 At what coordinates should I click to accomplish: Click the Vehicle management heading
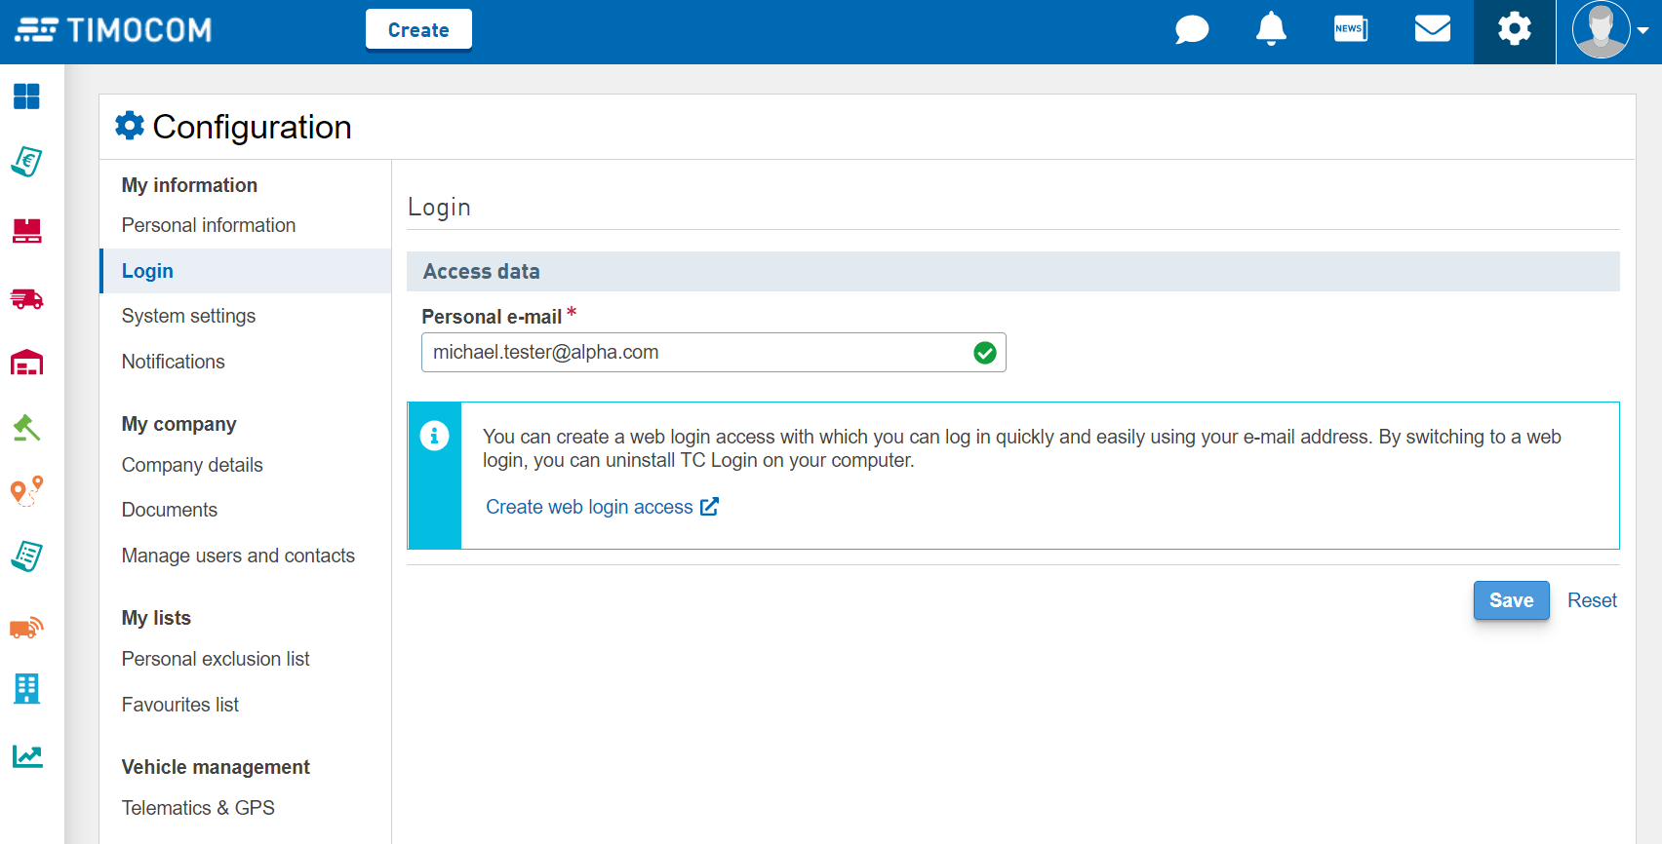click(216, 767)
